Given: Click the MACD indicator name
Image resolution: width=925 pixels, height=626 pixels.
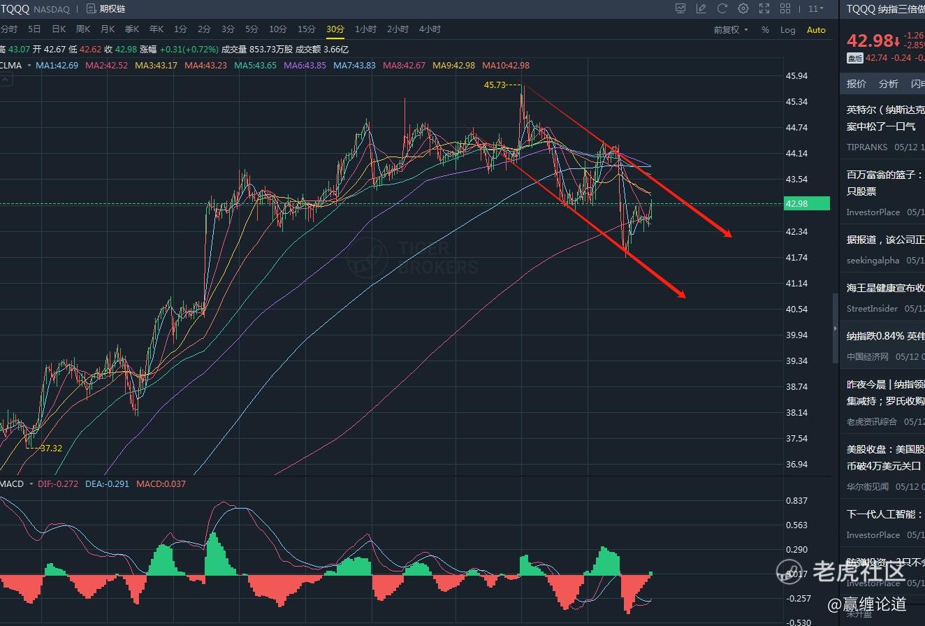Looking at the screenshot, I should pos(12,483).
